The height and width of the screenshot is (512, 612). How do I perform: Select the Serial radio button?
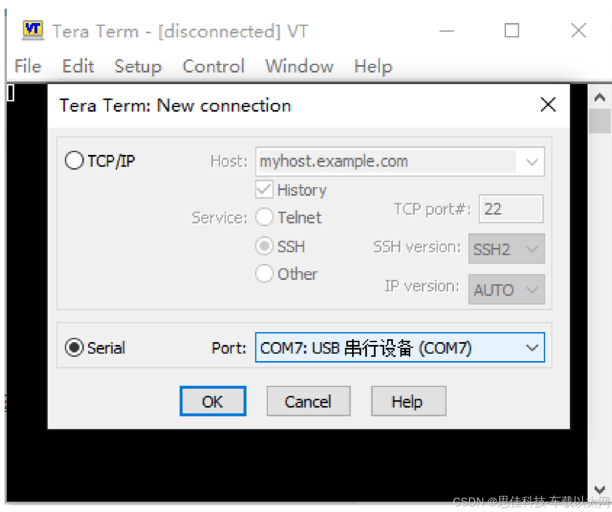coord(74,347)
